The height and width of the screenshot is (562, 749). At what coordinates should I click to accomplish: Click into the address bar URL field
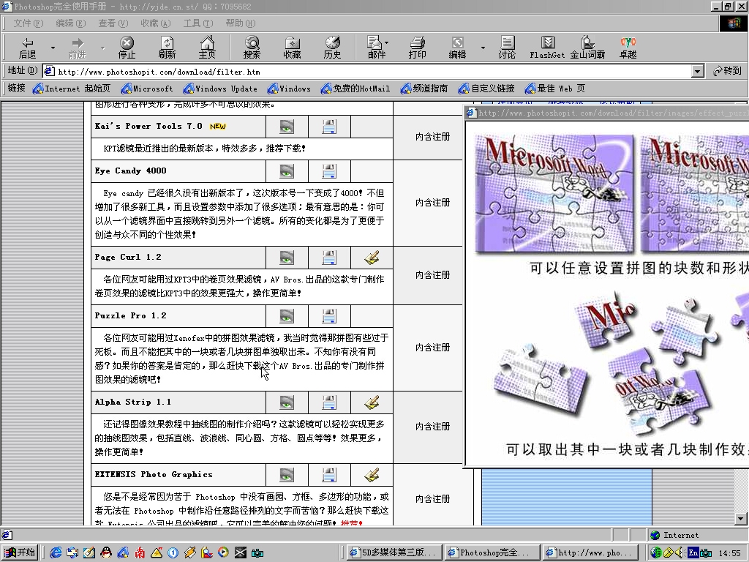point(367,72)
